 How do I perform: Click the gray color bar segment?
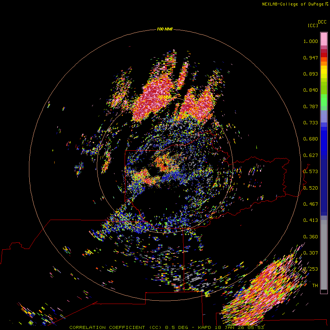coord(324,255)
